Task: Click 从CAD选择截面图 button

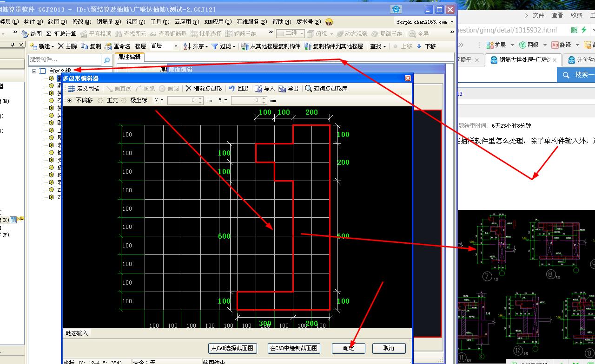Action: [x=232, y=348]
